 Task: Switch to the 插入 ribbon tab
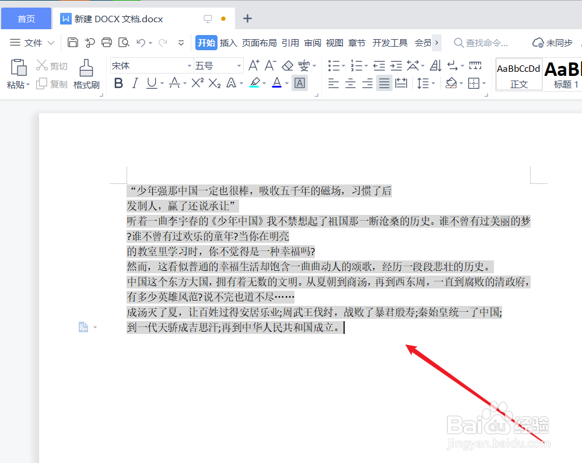pyautogui.click(x=229, y=42)
